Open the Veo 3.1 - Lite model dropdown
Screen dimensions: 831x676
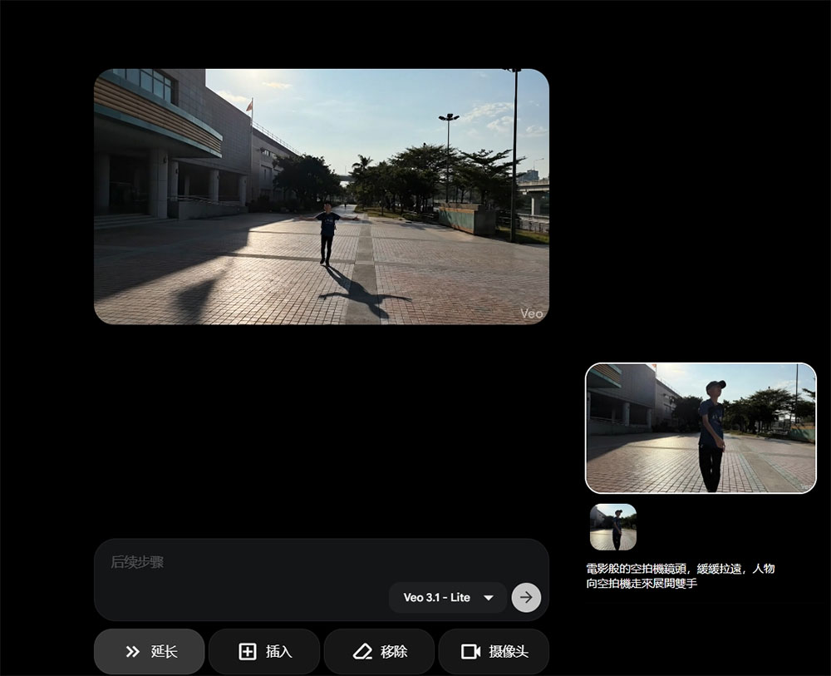click(448, 598)
